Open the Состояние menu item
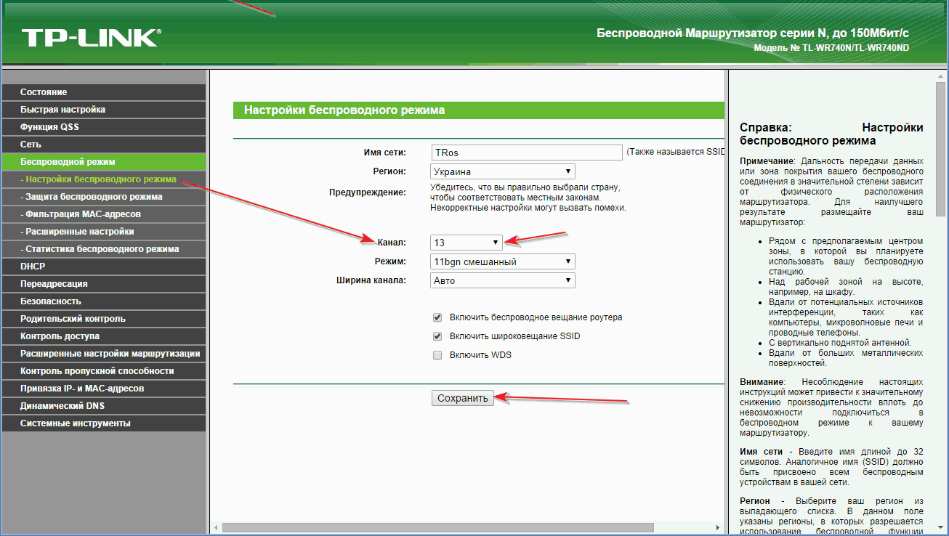This screenshot has height=536, width=949. coord(44,92)
